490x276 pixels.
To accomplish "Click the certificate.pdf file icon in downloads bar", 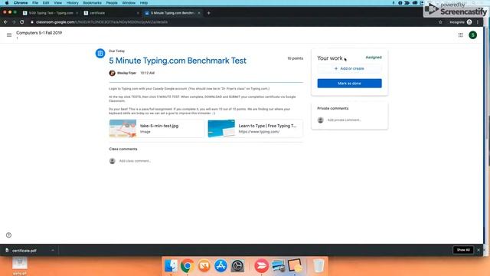I will [x=7, y=250].
